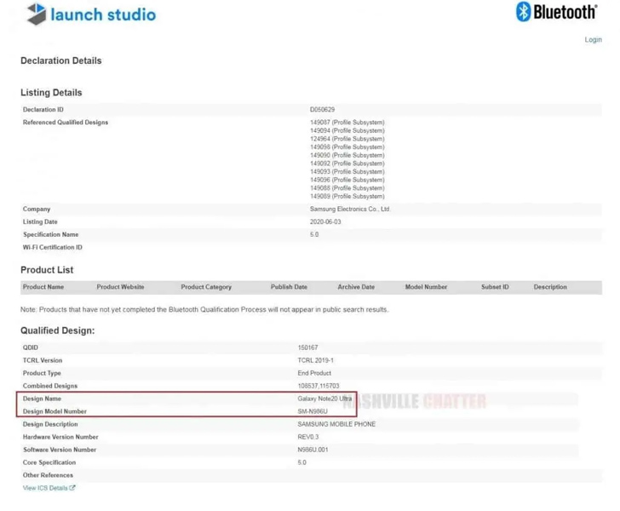The width and height of the screenshot is (620, 511).
Task: Select the Declaration ID value D050629
Action: point(322,110)
